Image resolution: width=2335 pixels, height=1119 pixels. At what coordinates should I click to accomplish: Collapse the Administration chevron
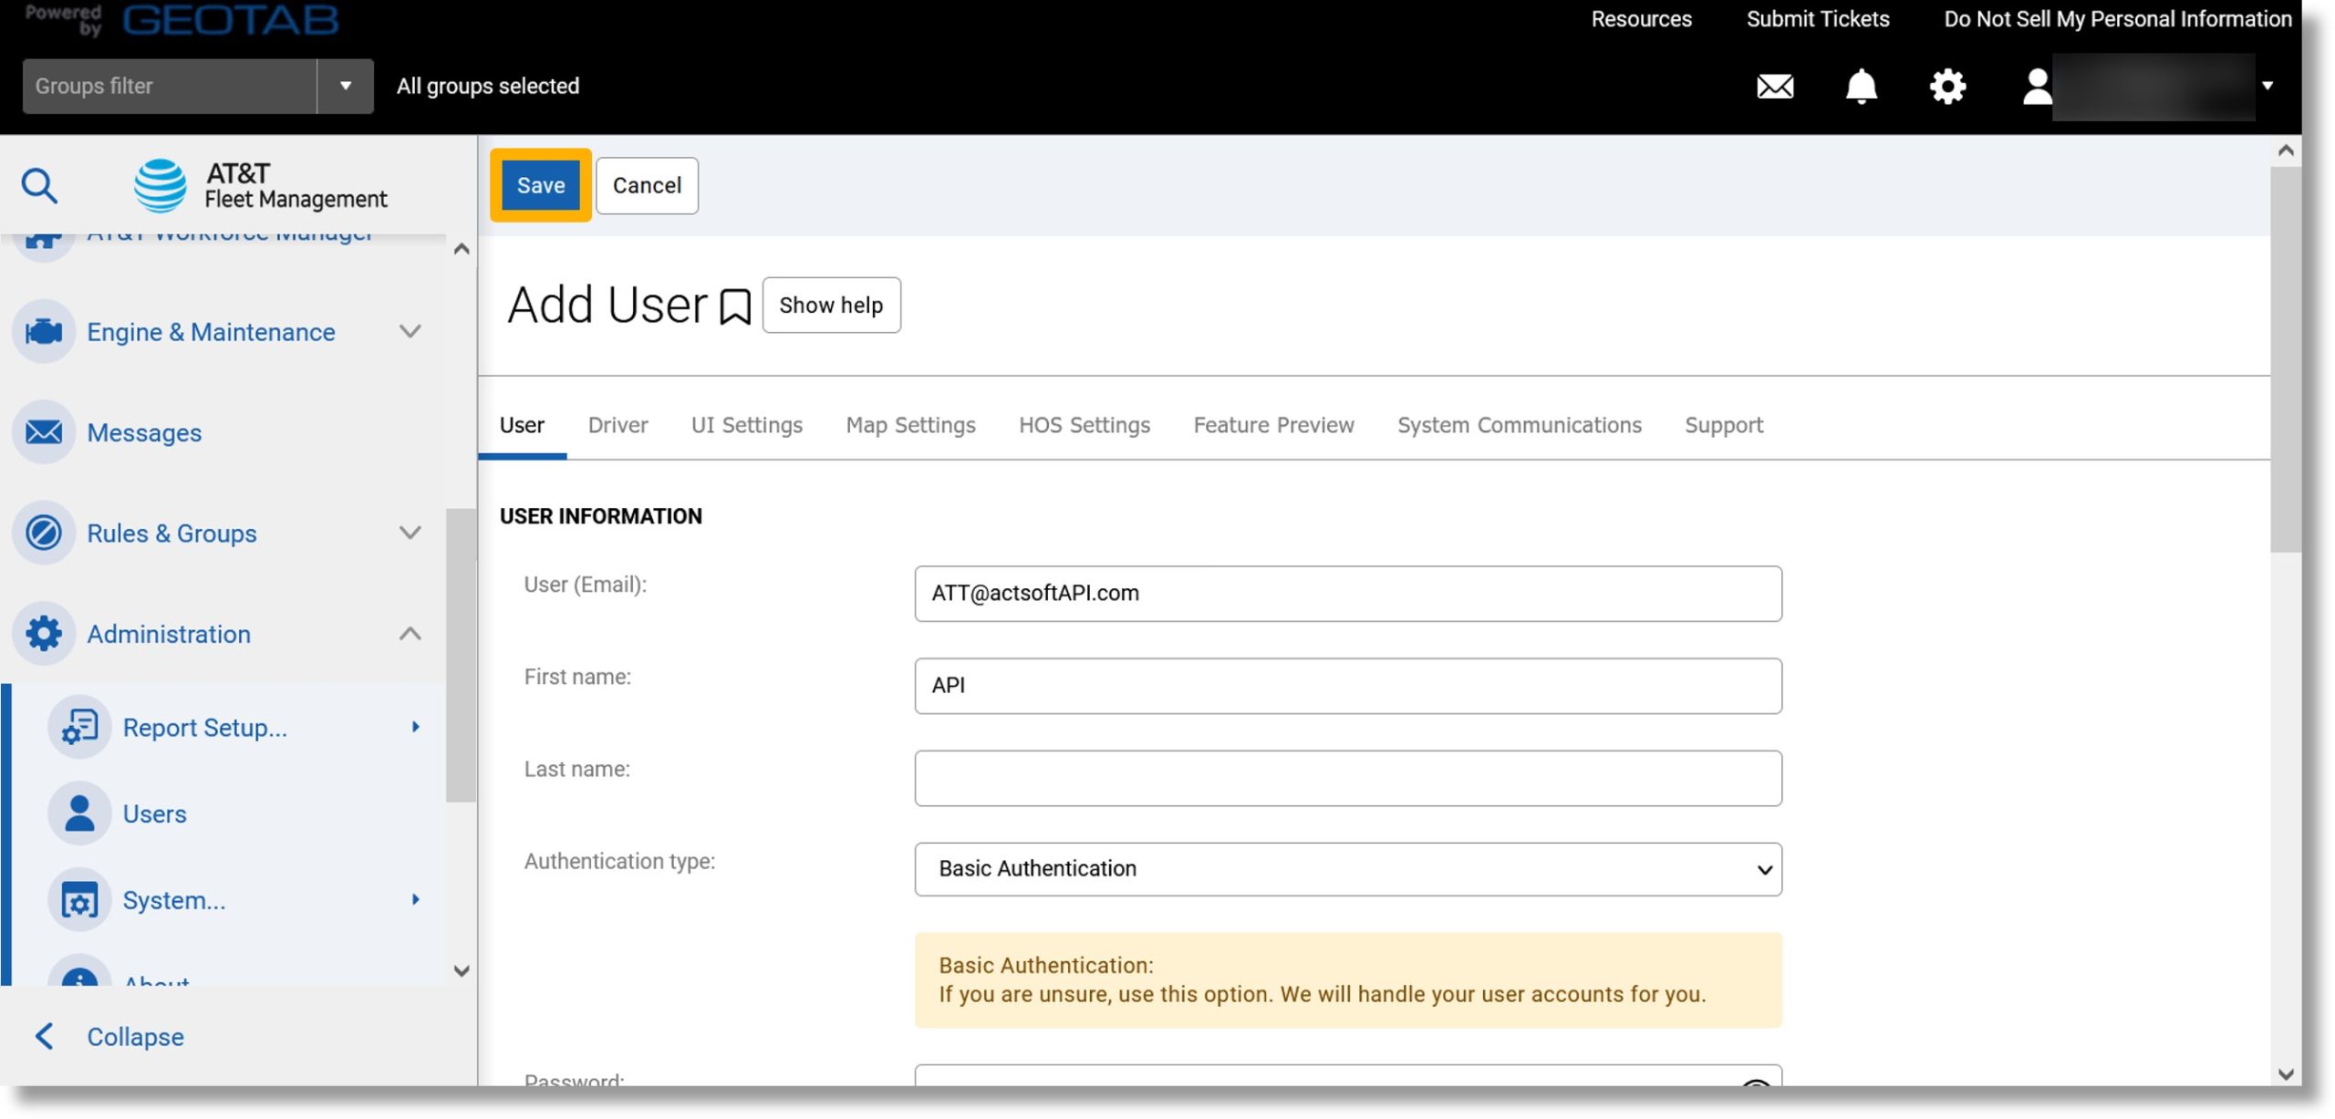point(410,633)
